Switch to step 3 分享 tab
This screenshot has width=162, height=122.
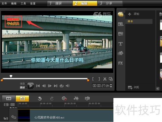pyautogui.click(x=110, y=3)
